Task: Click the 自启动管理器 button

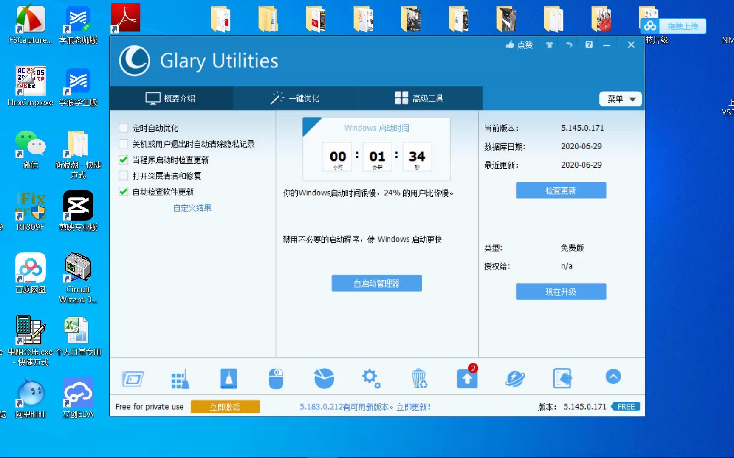Action: click(x=377, y=283)
